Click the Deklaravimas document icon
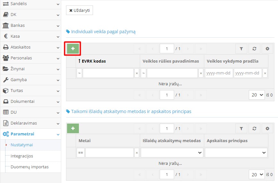The height and width of the screenshot is (183, 278). click(6, 123)
